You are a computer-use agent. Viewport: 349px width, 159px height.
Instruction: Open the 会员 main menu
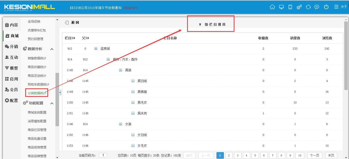coord(12,90)
